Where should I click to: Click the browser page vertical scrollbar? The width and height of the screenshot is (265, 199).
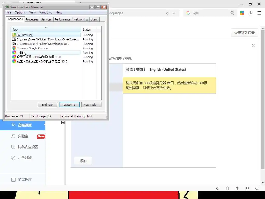tap(263, 99)
